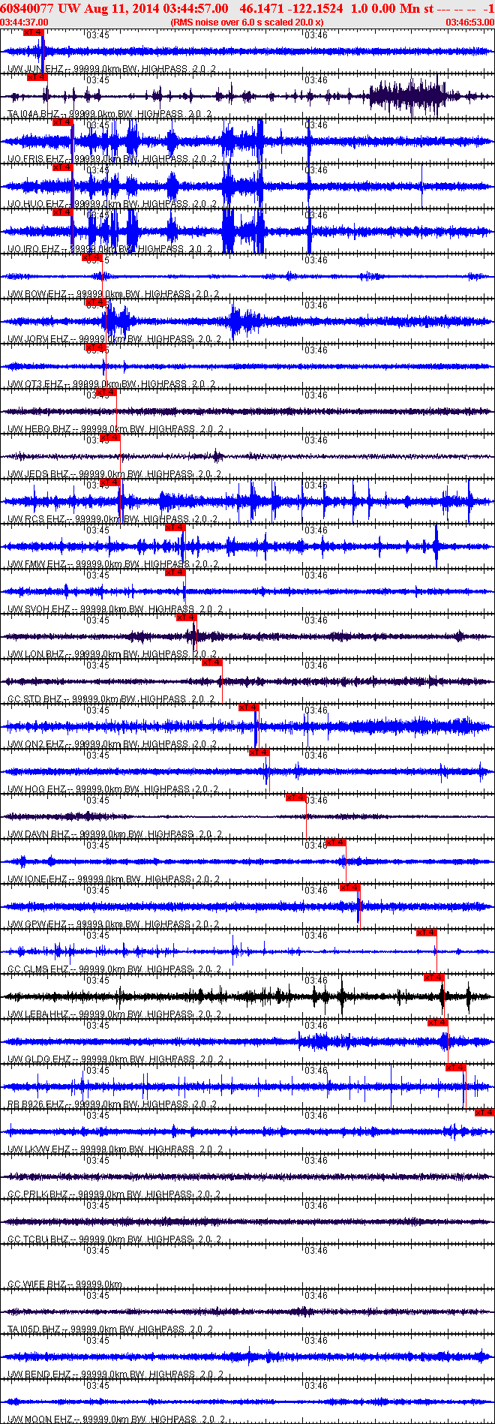Click the red pick marker on JUN trace

tap(34, 32)
